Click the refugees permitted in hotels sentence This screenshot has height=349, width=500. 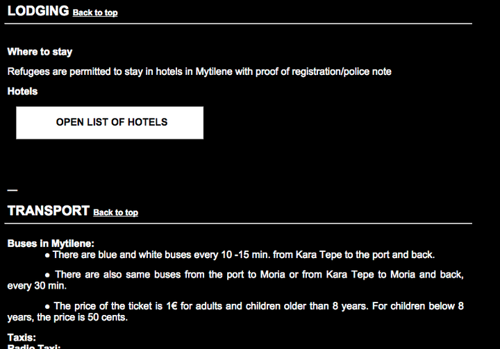tap(199, 71)
